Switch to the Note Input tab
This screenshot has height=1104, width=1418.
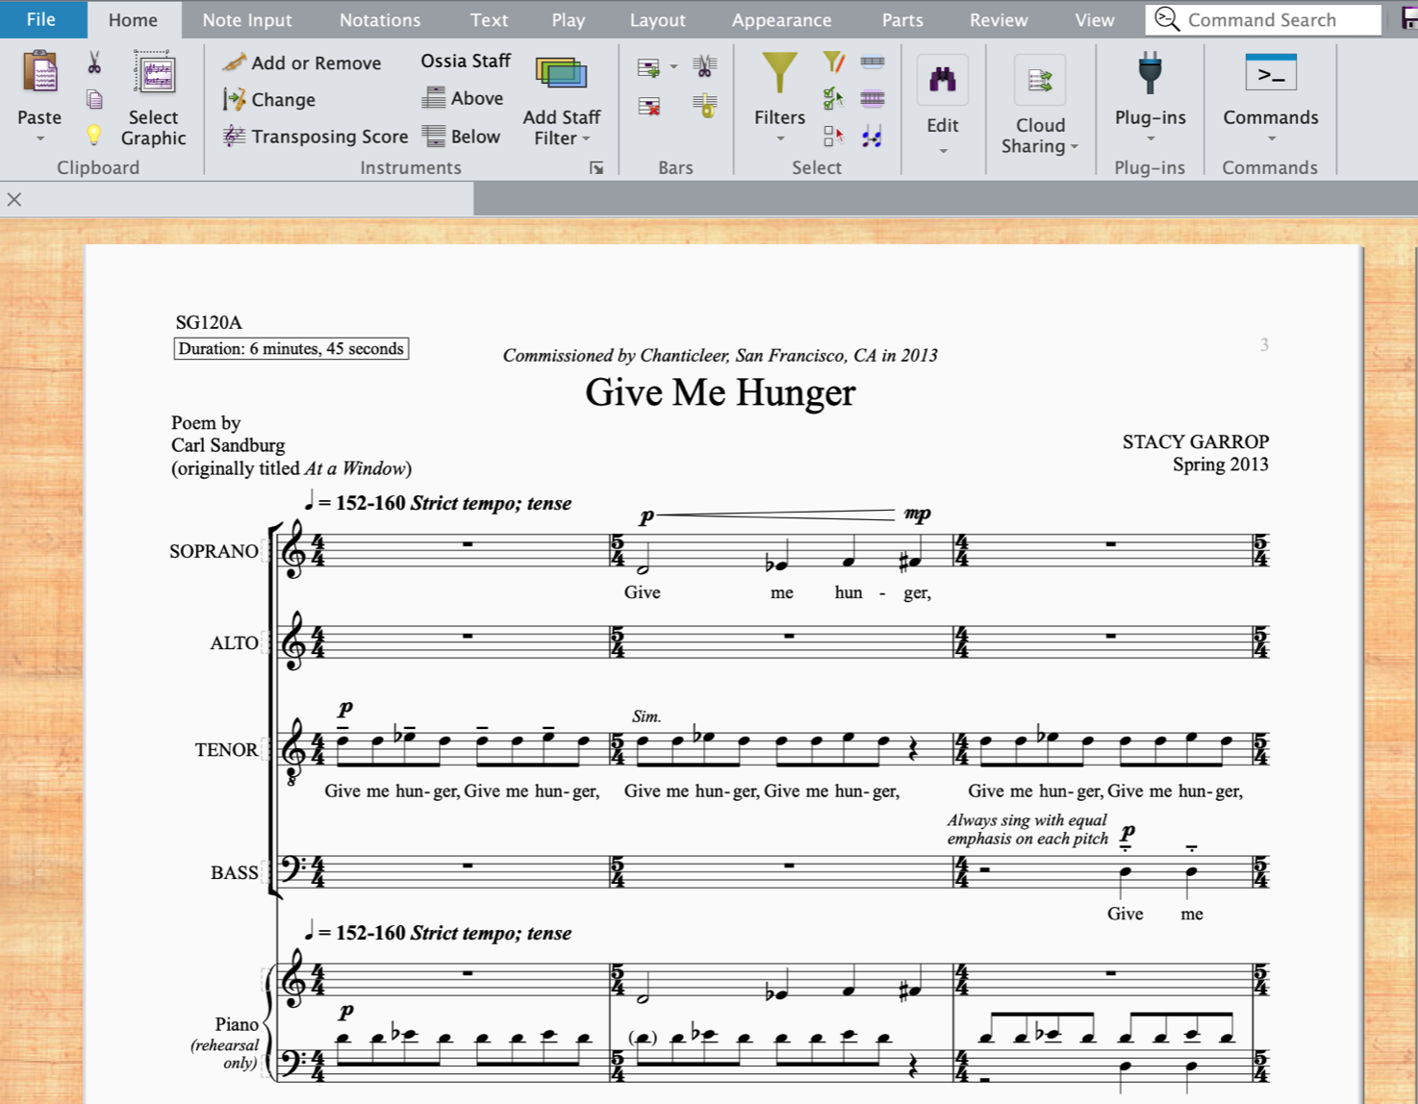(247, 20)
